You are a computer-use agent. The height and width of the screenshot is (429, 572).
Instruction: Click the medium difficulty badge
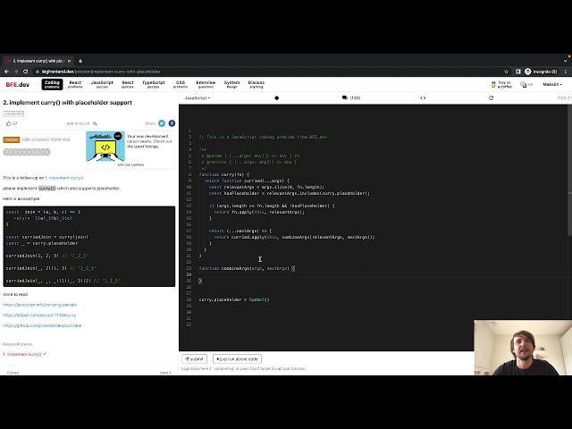12,139
